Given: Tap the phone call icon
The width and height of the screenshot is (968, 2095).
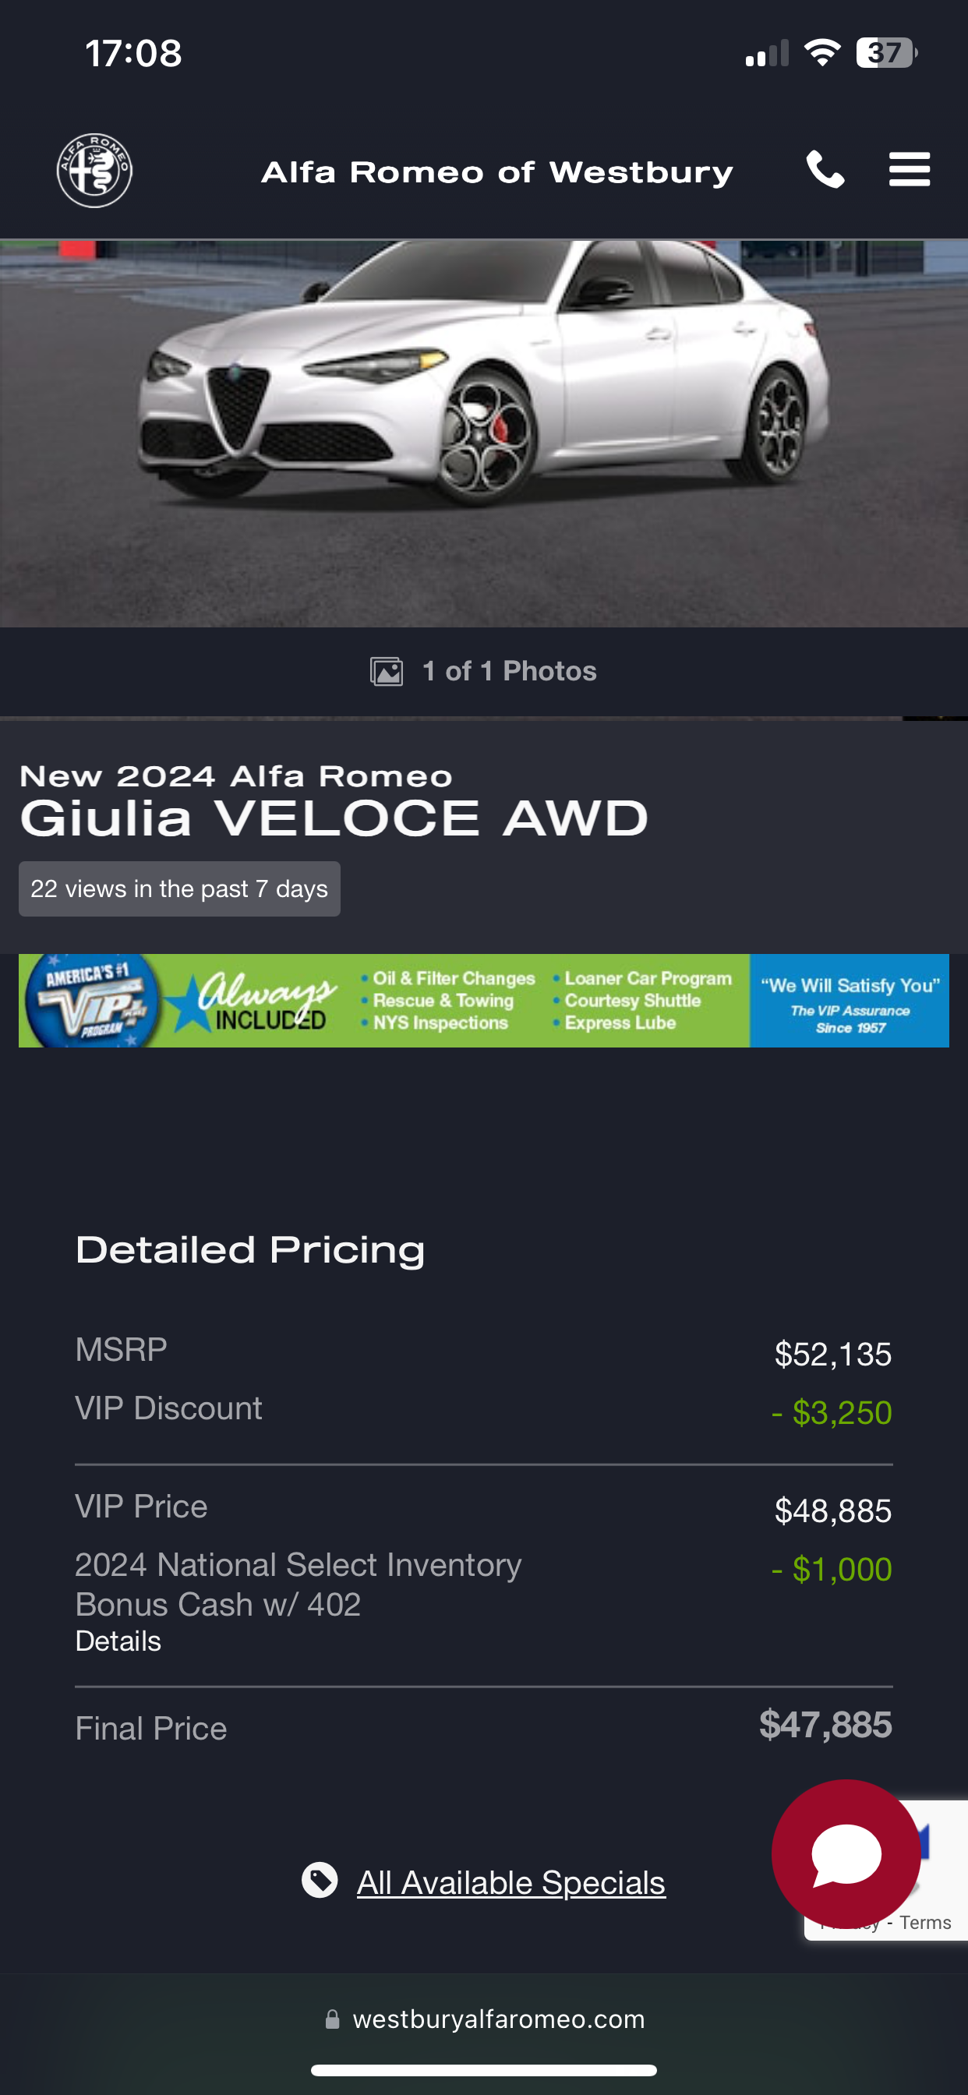Looking at the screenshot, I should [825, 170].
